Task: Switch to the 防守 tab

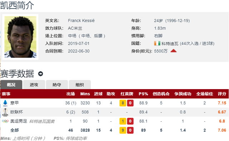Action: click(57, 84)
